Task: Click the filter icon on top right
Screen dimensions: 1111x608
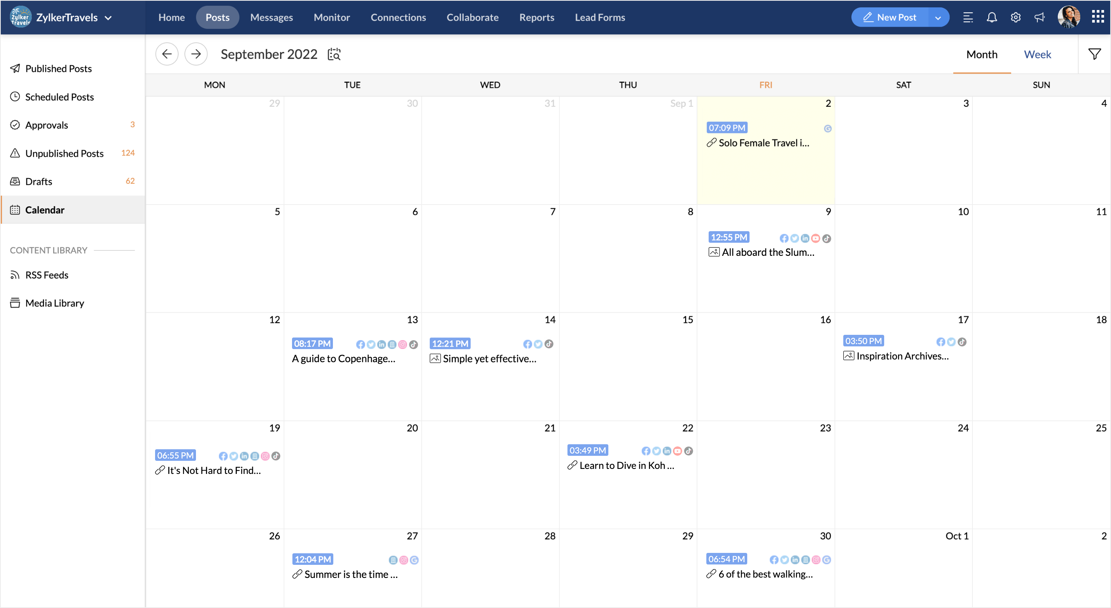Action: click(x=1094, y=54)
